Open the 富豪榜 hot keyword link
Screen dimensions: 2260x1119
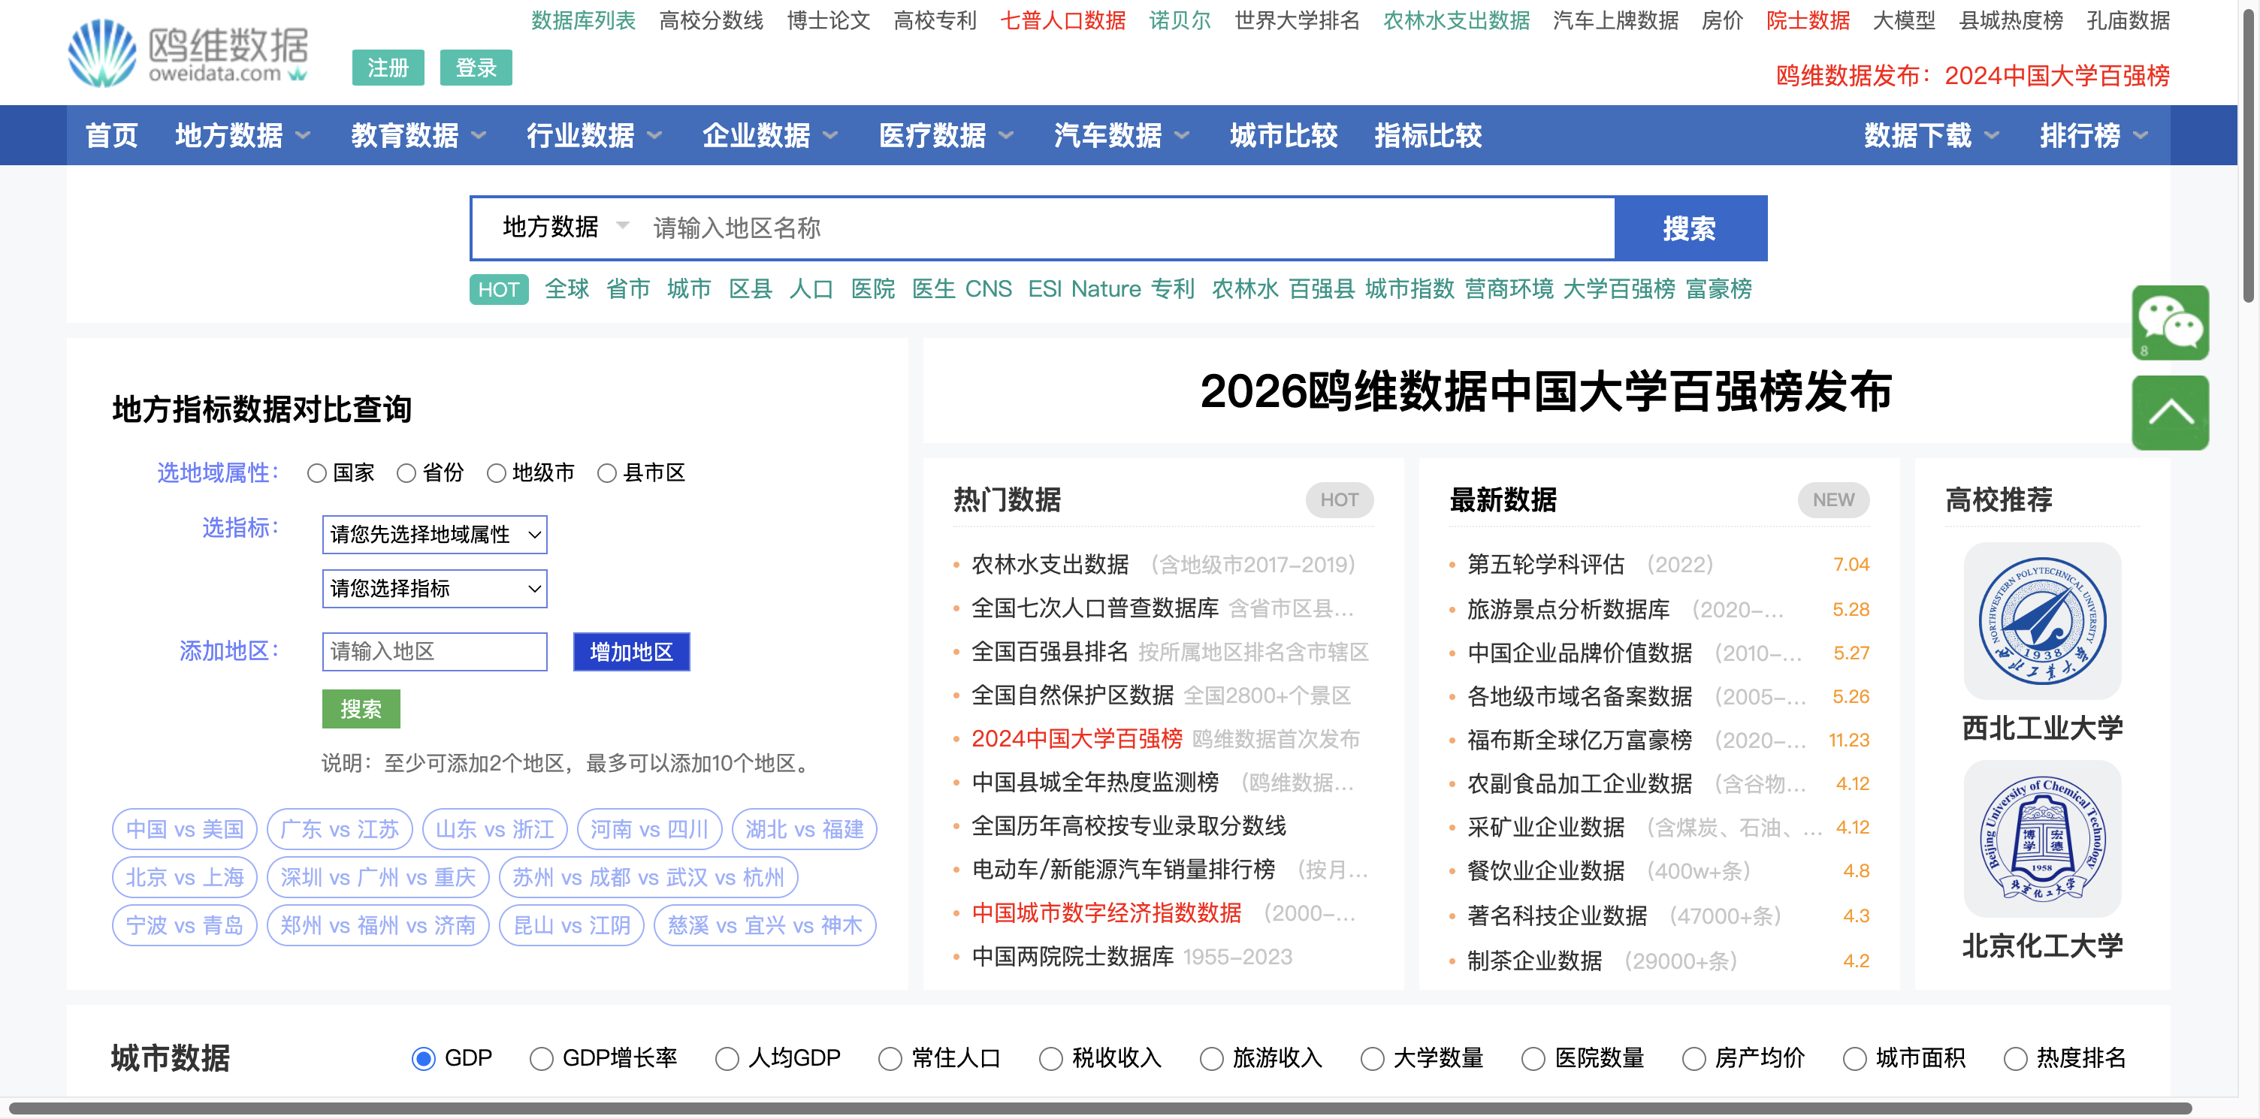pos(1719,289)
